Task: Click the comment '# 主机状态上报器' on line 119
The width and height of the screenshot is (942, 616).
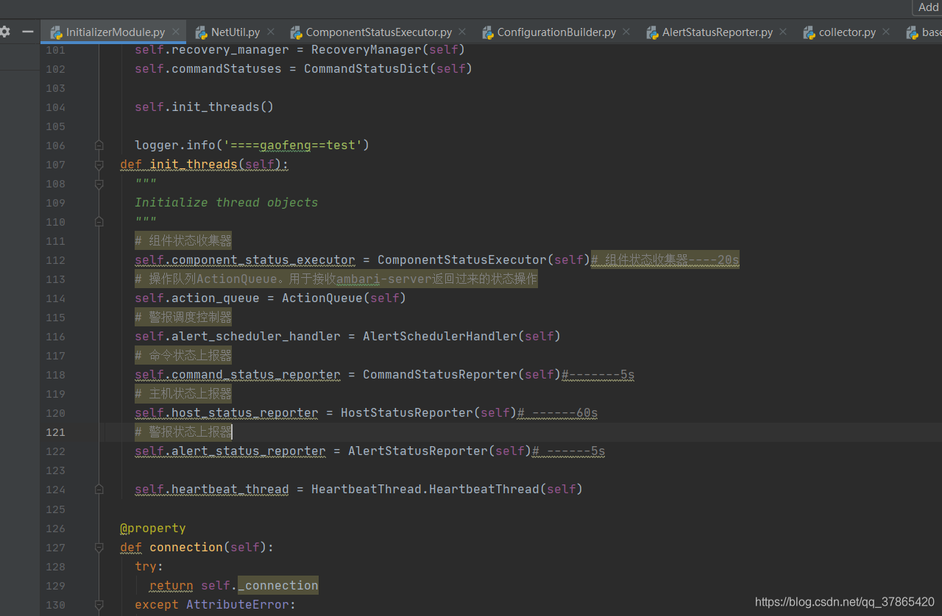Action: pyautogui.click(x=183, y=394)
